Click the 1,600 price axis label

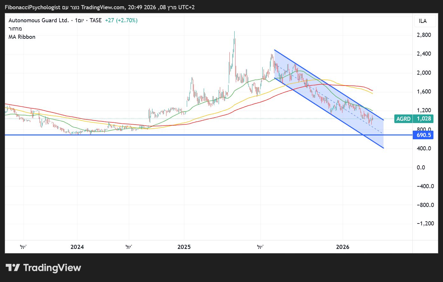(x=424, y=92)
